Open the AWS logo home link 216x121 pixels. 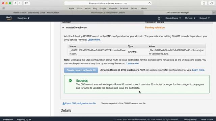[x=9, y=18]
